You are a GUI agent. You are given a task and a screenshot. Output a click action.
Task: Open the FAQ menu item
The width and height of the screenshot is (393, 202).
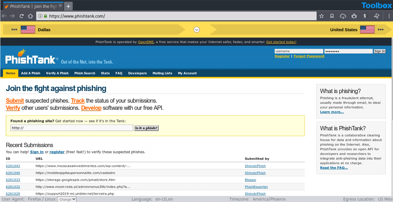click(x=119, y=73)
